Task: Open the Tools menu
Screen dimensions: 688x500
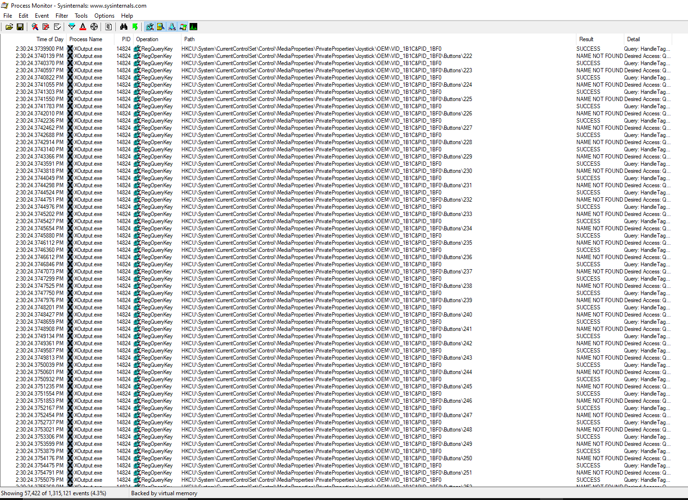Action: pyautogui.click(x=81, y=15)
